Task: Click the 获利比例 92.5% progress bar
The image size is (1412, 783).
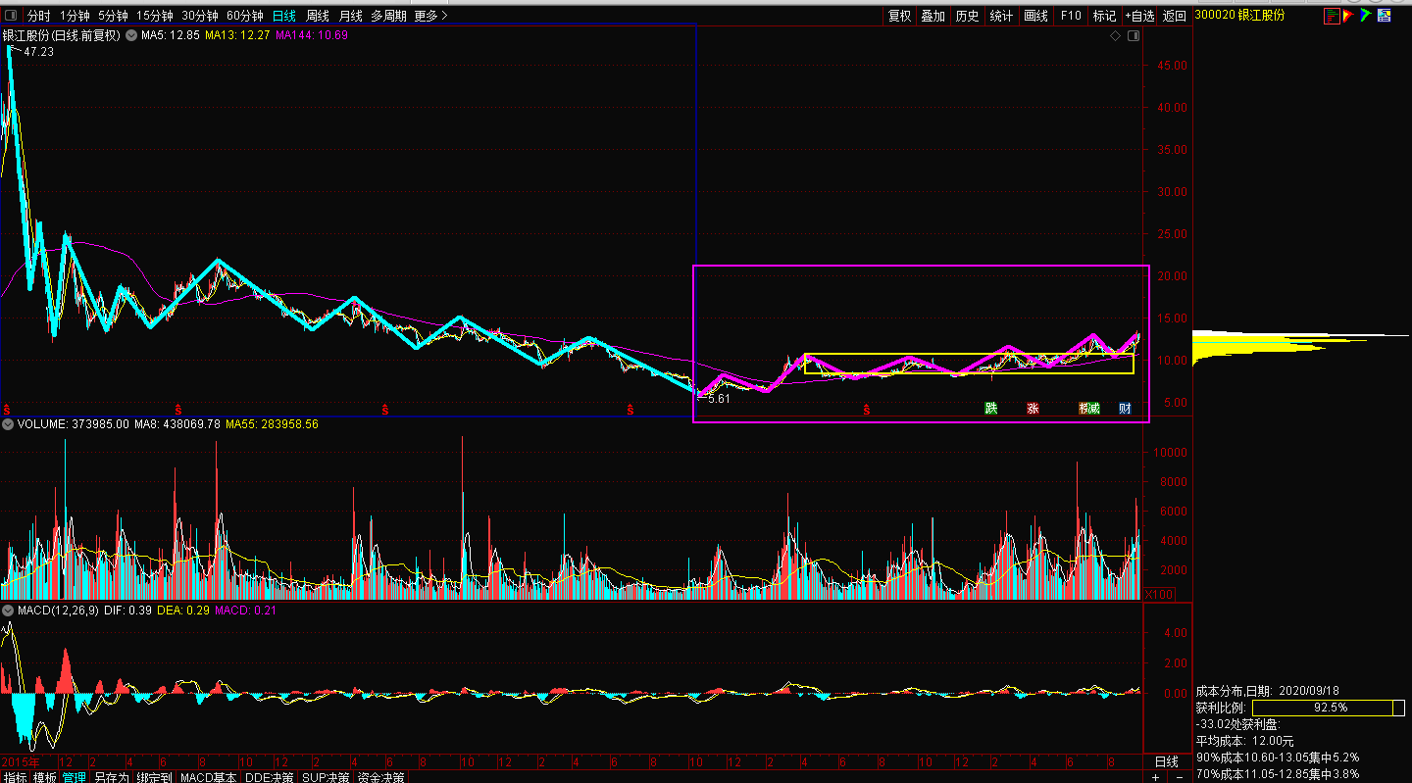Action: (1329, 708)
